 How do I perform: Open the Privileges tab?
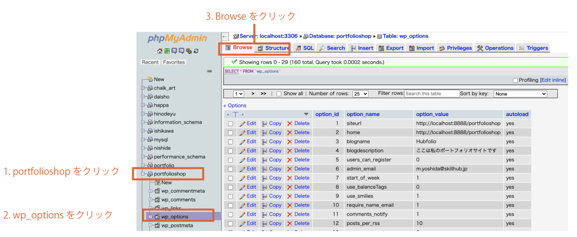tap(455, 48)
